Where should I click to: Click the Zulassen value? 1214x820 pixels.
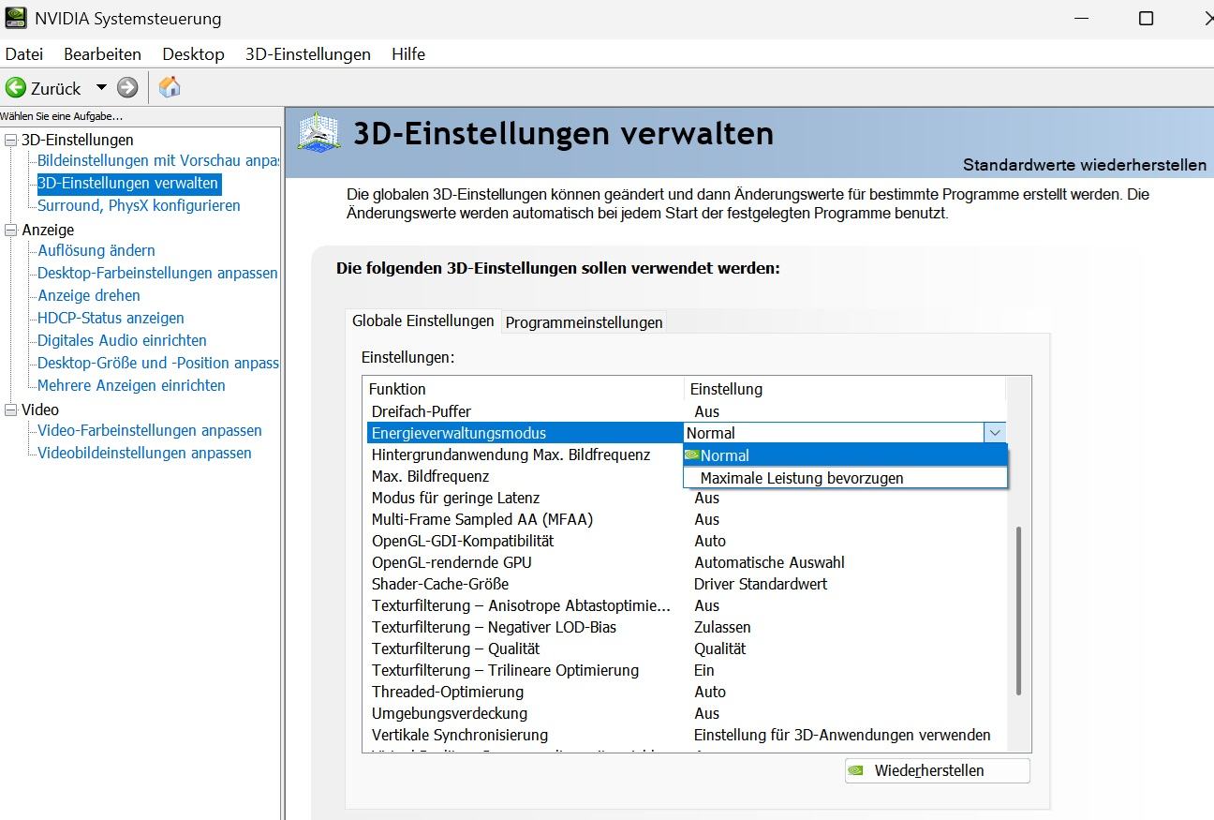pyautogui.click(x=722, y=627)
